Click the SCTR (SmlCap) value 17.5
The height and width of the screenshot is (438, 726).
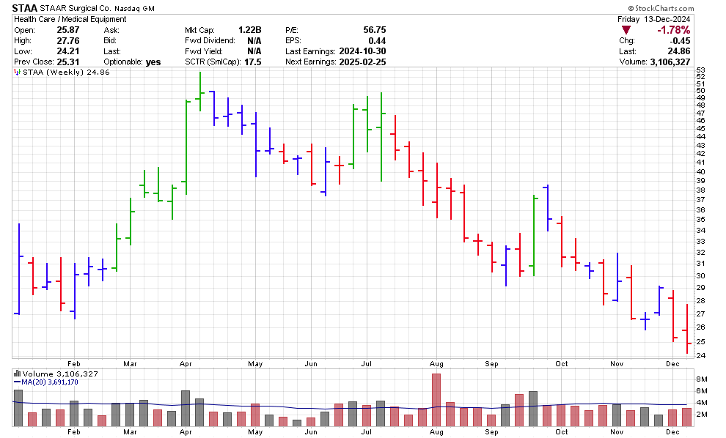[x=253, y=62]
